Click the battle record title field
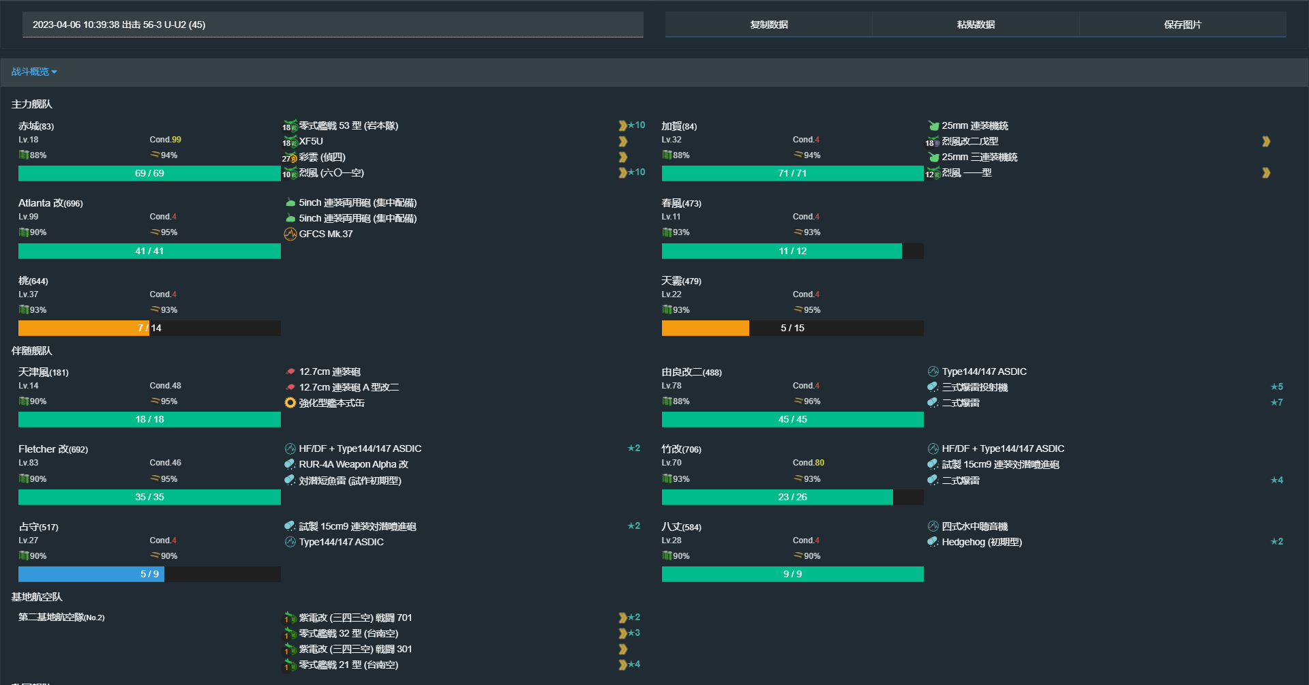This screenshot has height=685, width=1309. [x=333, y=25]
